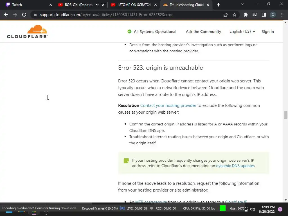
Task: Open the Chrome three-dot menu
Action: click(282, 15)
